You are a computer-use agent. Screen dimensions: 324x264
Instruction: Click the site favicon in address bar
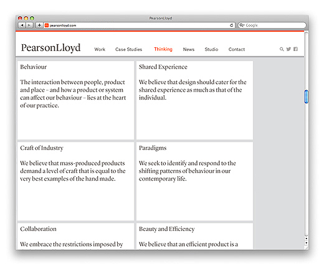47,26
